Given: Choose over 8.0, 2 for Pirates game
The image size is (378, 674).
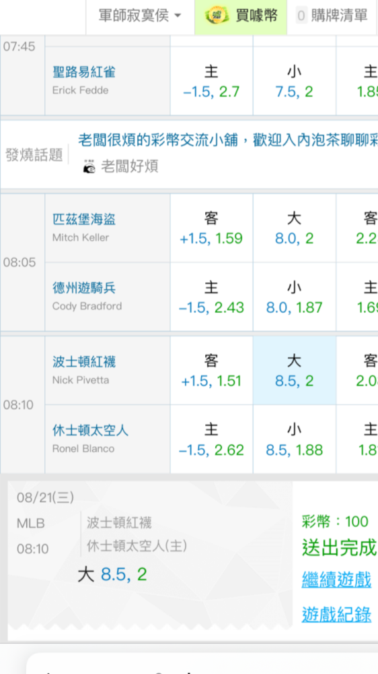Looking at the screenshot, I should pos(294,228).
